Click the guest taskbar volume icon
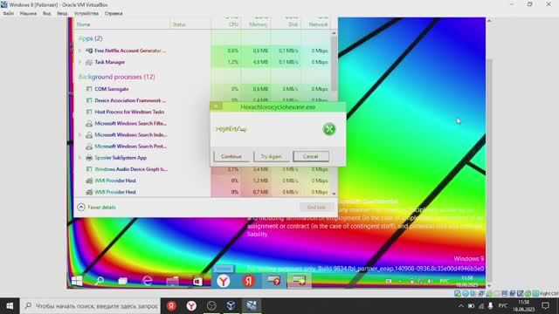559x314 pixels. pos(430,281)
